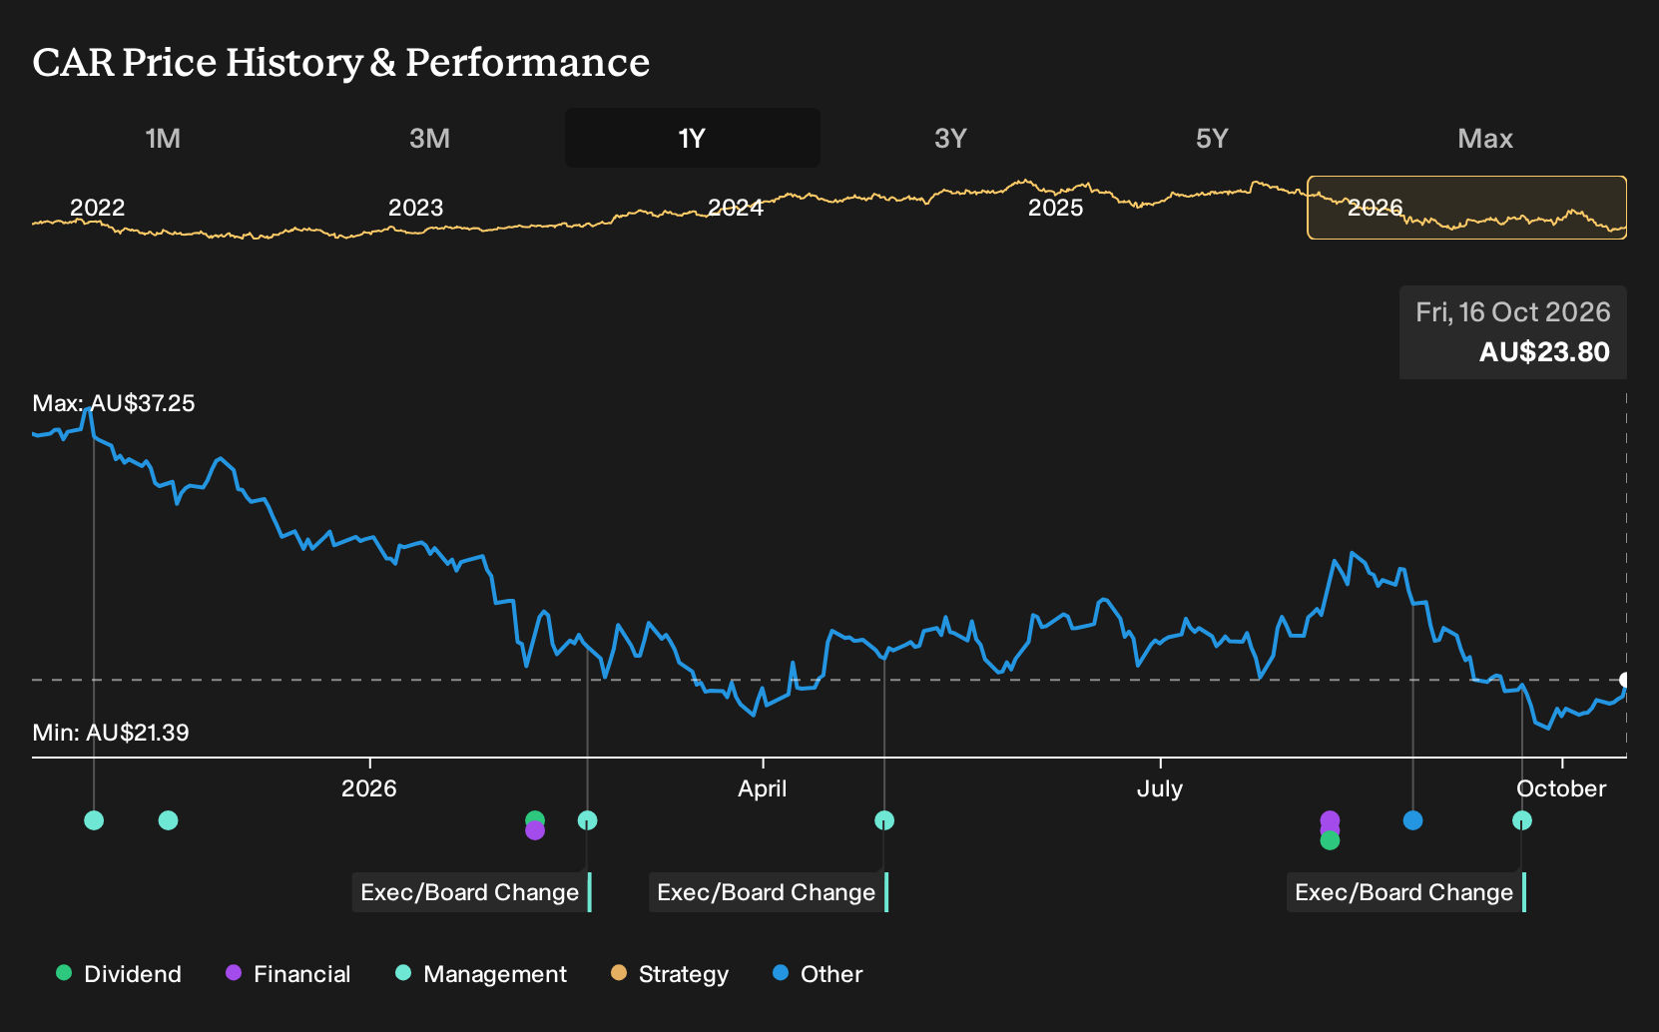Image resolution: width=1659 pixels, height=1032 pixels.
Task: Toggle the Financial legend filter
Action: click(x=288, y=974)
